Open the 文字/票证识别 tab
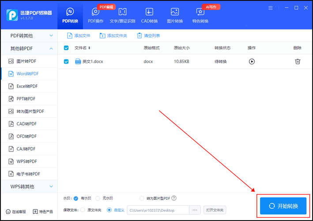The height and width of the screenshot is (221, 313). point(122,15)
